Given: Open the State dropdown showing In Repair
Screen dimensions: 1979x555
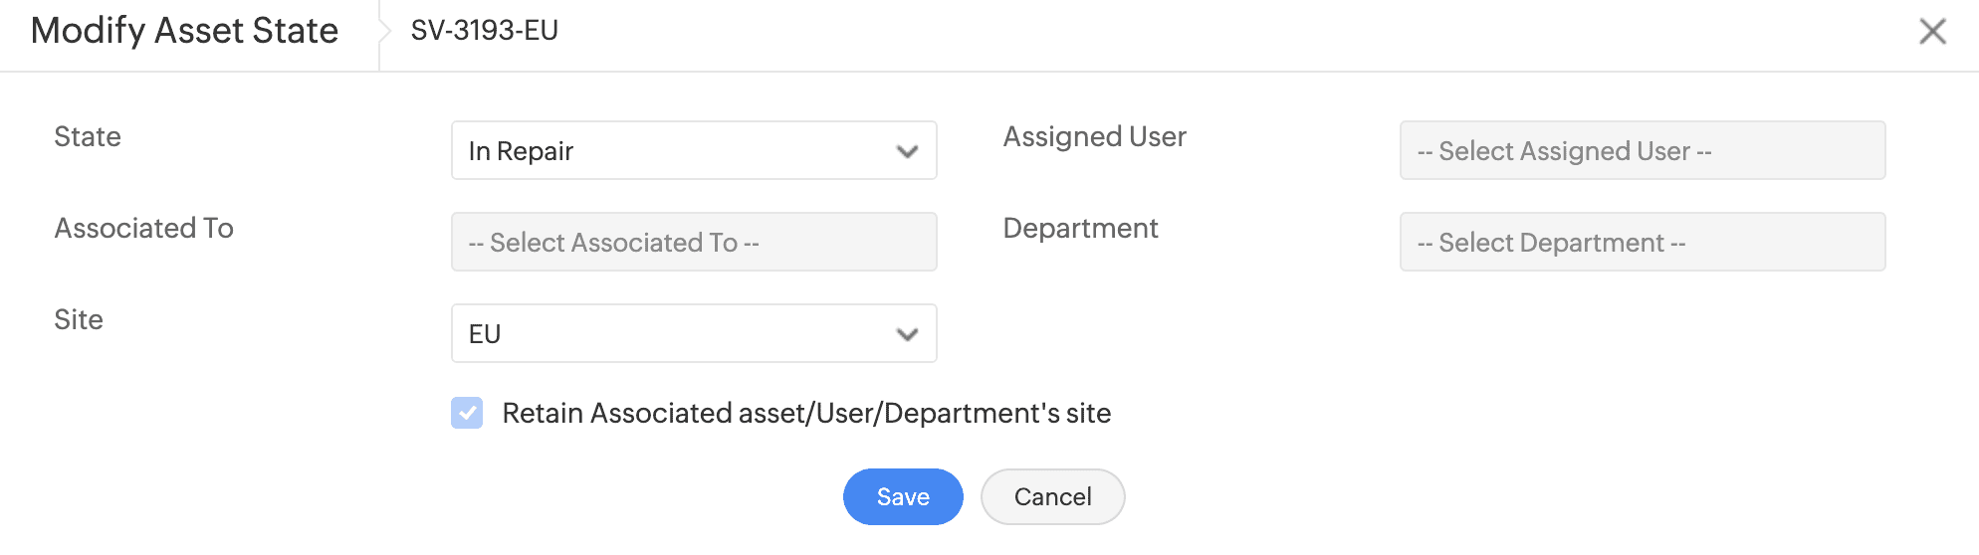Looking at the screenshot, I should pos(677,151).
